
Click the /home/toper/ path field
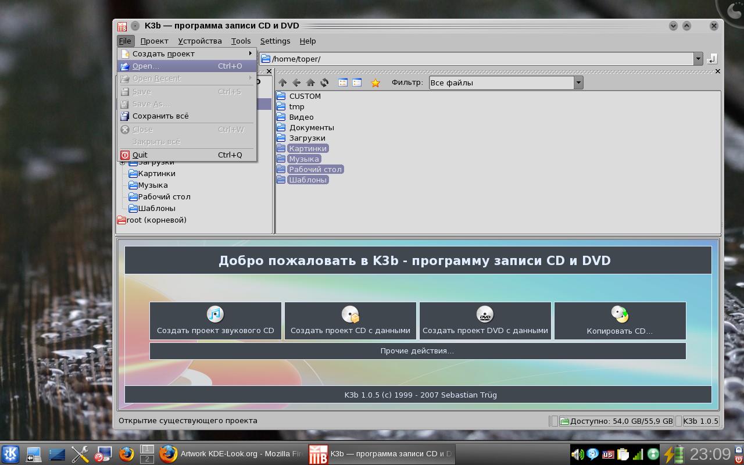click(477, 59)
